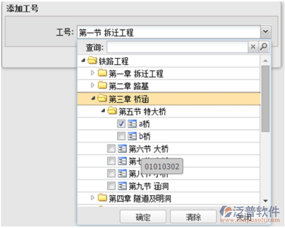Click the tree list scrollbar thumb
The width and height of the screenshot is (285, 228).
coord(266,99)
